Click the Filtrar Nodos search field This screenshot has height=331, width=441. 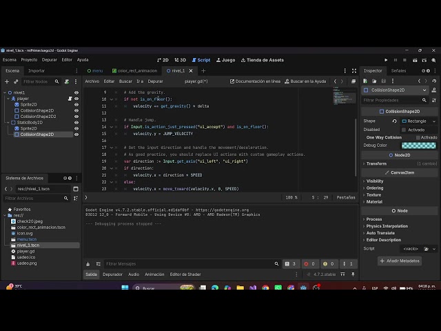41,81
